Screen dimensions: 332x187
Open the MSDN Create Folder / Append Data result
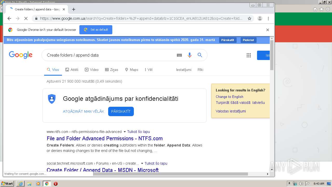102,170
